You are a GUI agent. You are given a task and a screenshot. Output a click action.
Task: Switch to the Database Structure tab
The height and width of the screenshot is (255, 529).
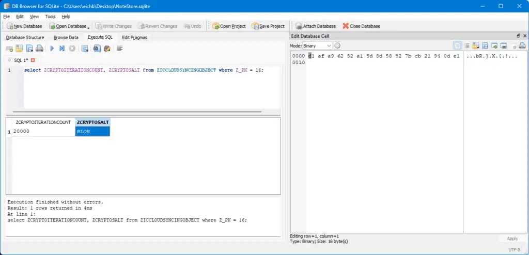click(x=25, y=38)
